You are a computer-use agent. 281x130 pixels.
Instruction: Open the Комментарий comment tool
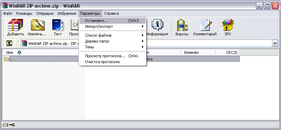pos(205,27)
